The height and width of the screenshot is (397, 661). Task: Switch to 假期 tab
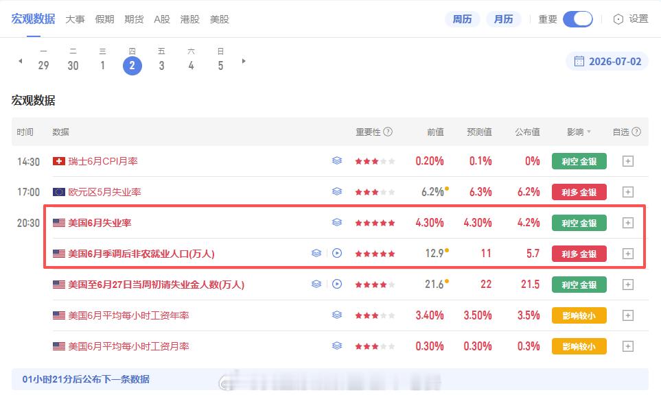click(x=104, y=19)
